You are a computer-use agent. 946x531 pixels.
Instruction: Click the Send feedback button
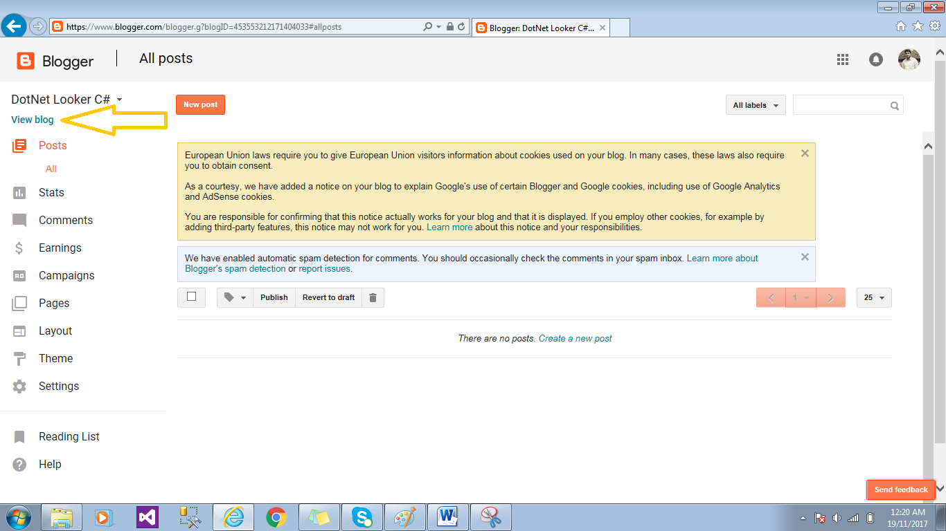point(901,490)
